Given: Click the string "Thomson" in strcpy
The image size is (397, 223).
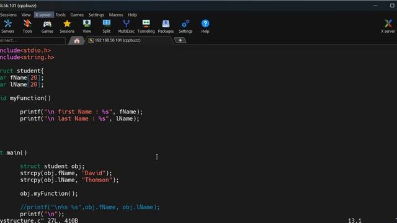Looking at the screenshot, I should [x=97, y=180].
